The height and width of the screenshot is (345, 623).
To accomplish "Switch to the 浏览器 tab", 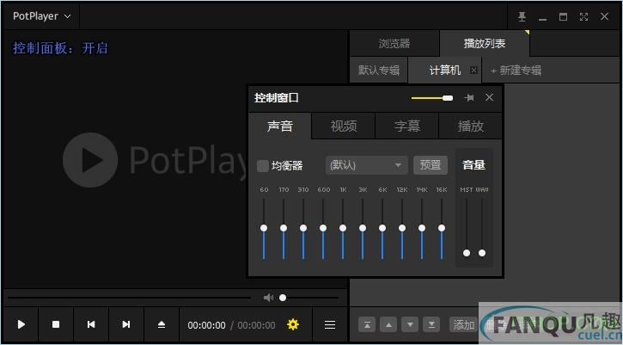I will point(394,43).
